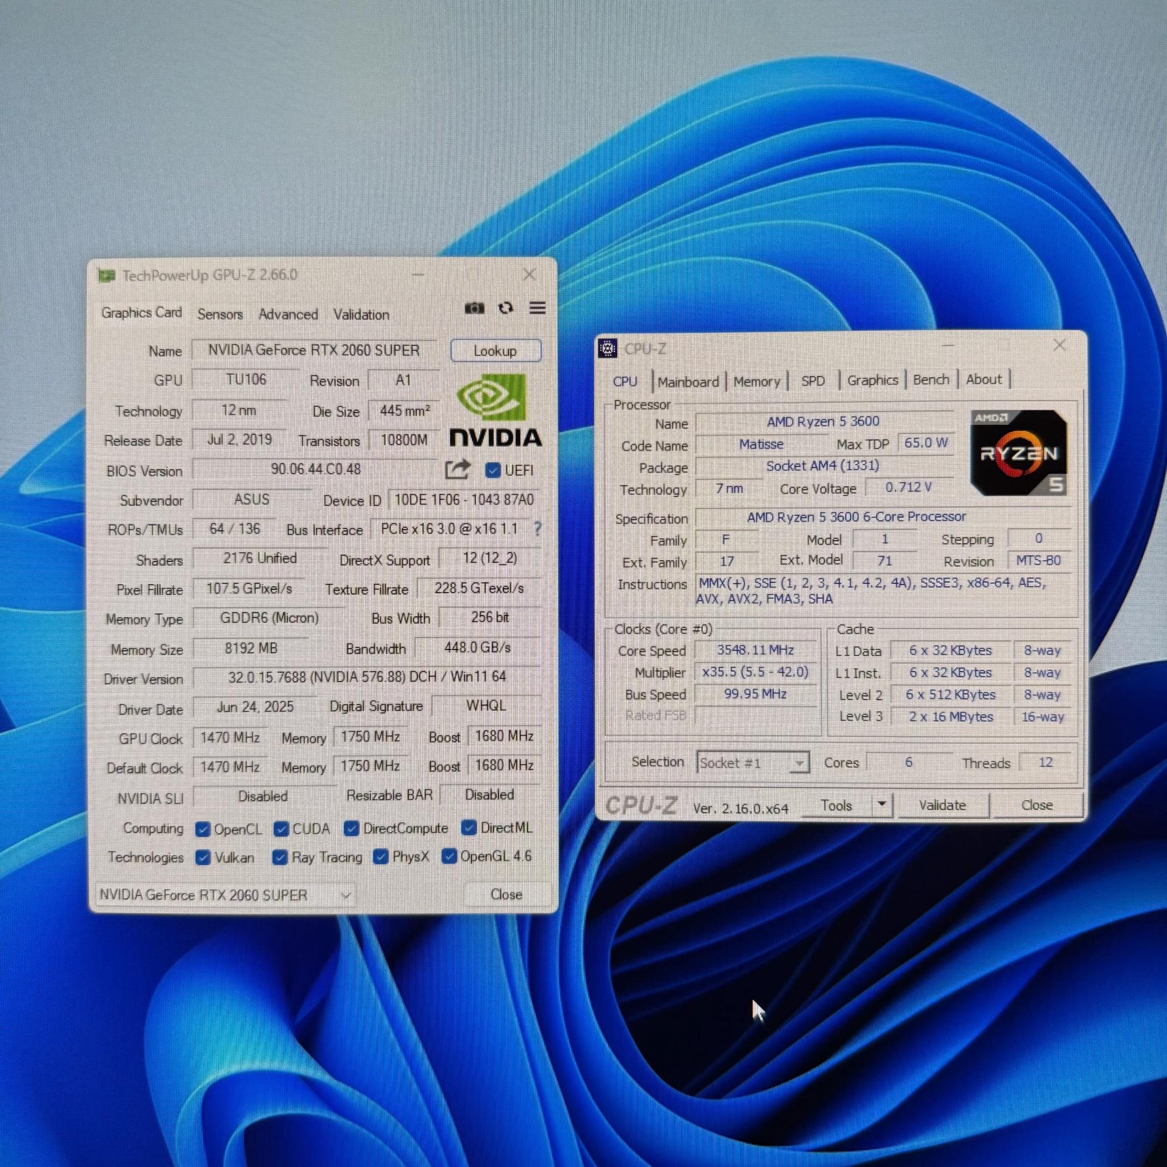This screenshot has width=1167, height=1167.
Task: Click the CPU-Z title bar app icon
Action: tap(607, 349)
